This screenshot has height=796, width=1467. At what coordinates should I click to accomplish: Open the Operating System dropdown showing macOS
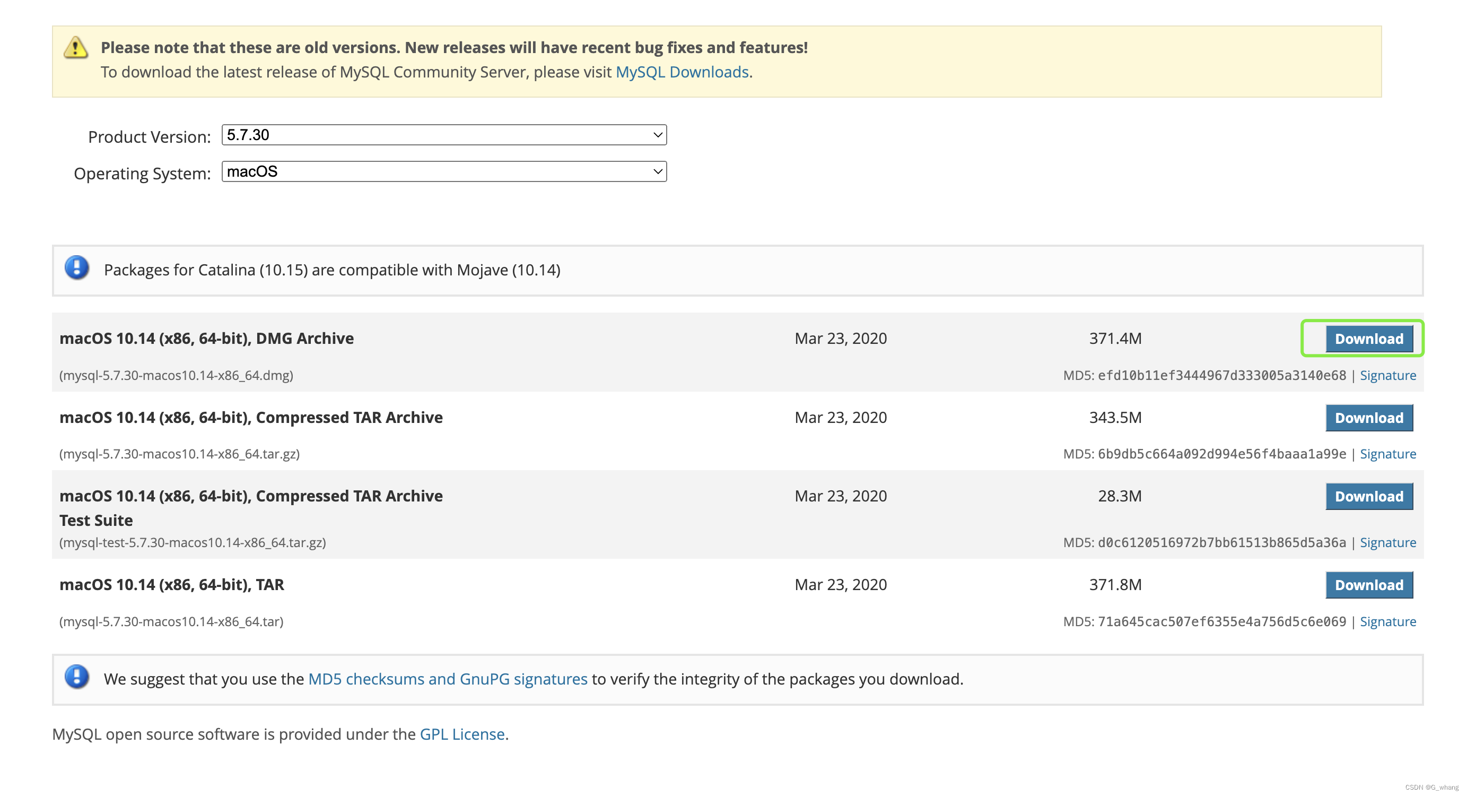pyautogui.click(x=444, y=171)
